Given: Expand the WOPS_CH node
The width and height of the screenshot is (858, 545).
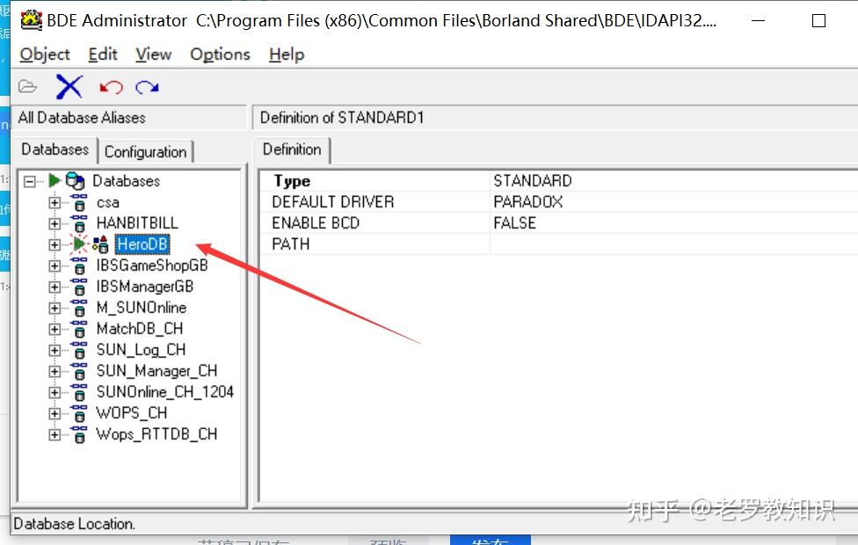Looking at the screenshot, I should click(x=55, y=413).
